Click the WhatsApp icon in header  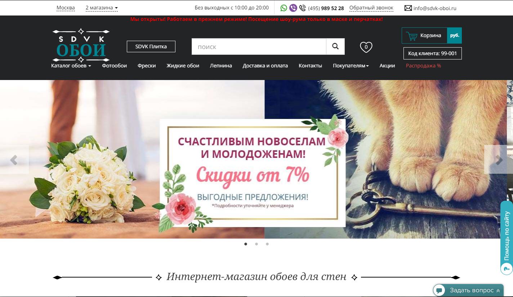(284, 8)
